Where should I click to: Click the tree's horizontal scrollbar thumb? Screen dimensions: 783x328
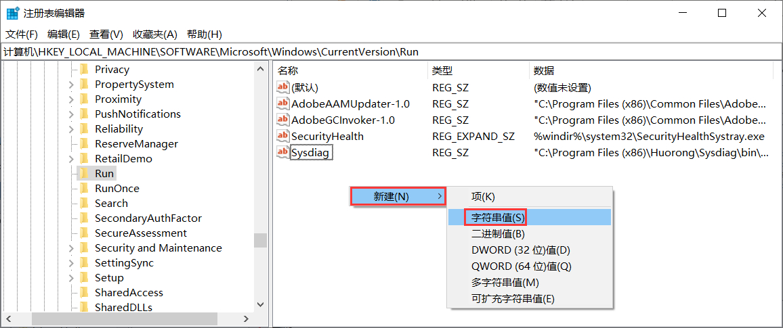coord(124,319)
